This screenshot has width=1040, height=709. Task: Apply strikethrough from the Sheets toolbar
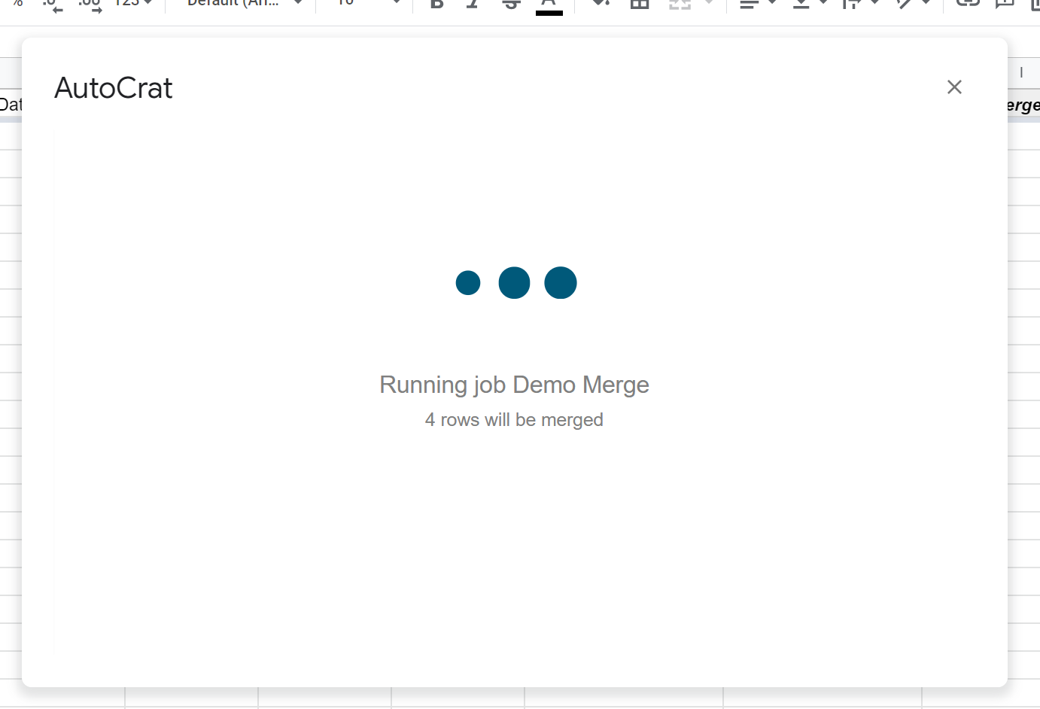[511, 4]
